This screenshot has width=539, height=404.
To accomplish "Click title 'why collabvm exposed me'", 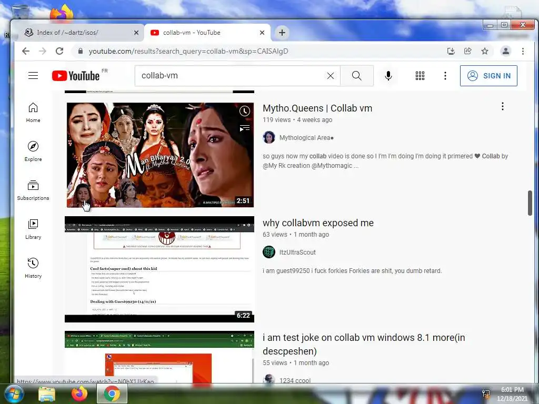I will pos(318,223).
